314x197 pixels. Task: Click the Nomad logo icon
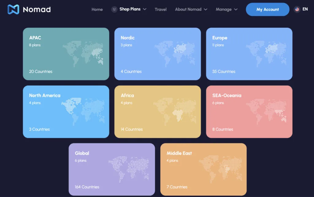click(x=13, y=9)
